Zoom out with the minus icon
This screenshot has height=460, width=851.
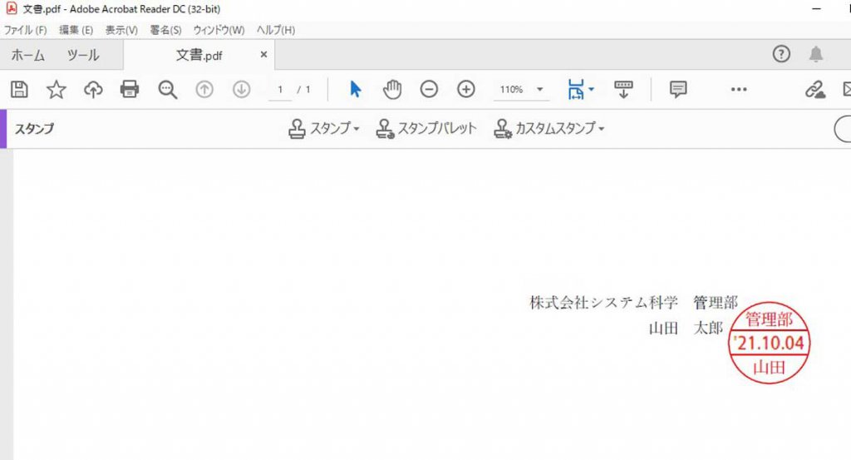tap(429, 89)
